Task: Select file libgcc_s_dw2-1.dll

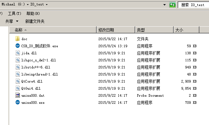Action: point(39,60)
